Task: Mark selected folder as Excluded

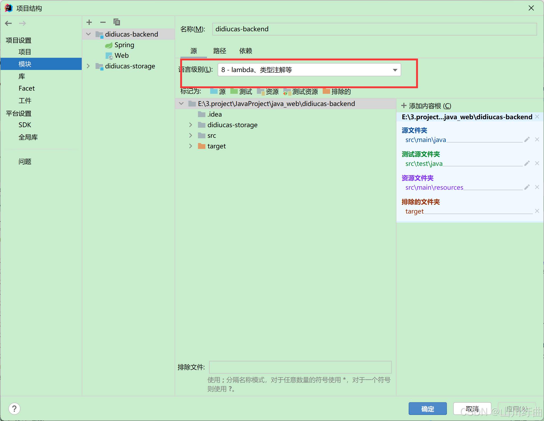Action: [x=337, y=92]
